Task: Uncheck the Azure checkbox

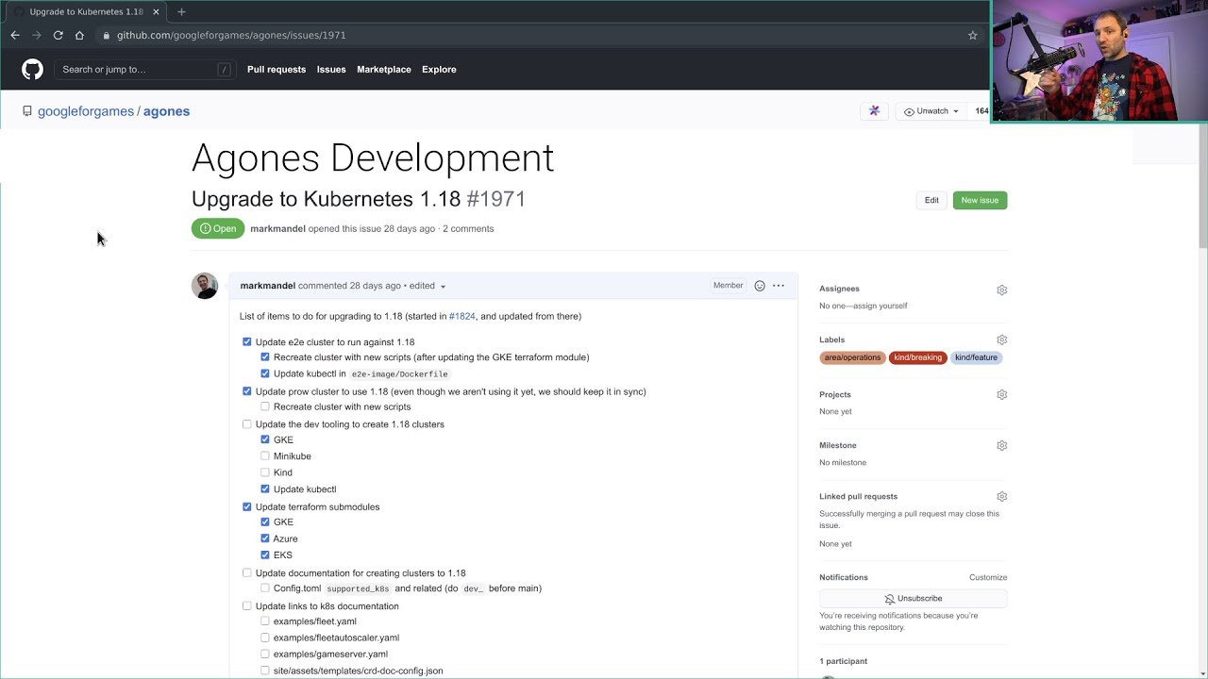Action: coord(265,538)
